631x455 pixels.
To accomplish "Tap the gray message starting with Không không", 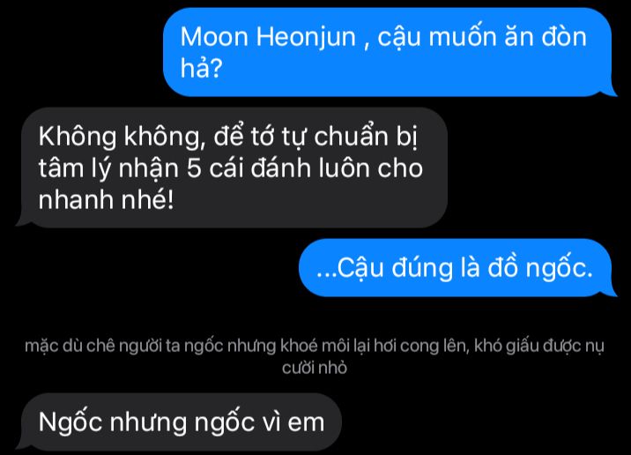I will (232, 168).
